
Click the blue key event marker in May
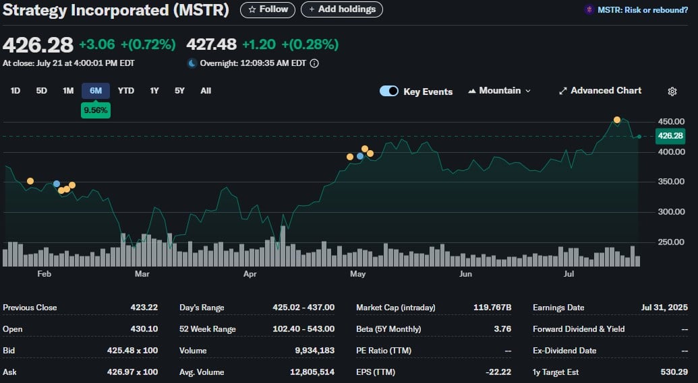(360, 156)
